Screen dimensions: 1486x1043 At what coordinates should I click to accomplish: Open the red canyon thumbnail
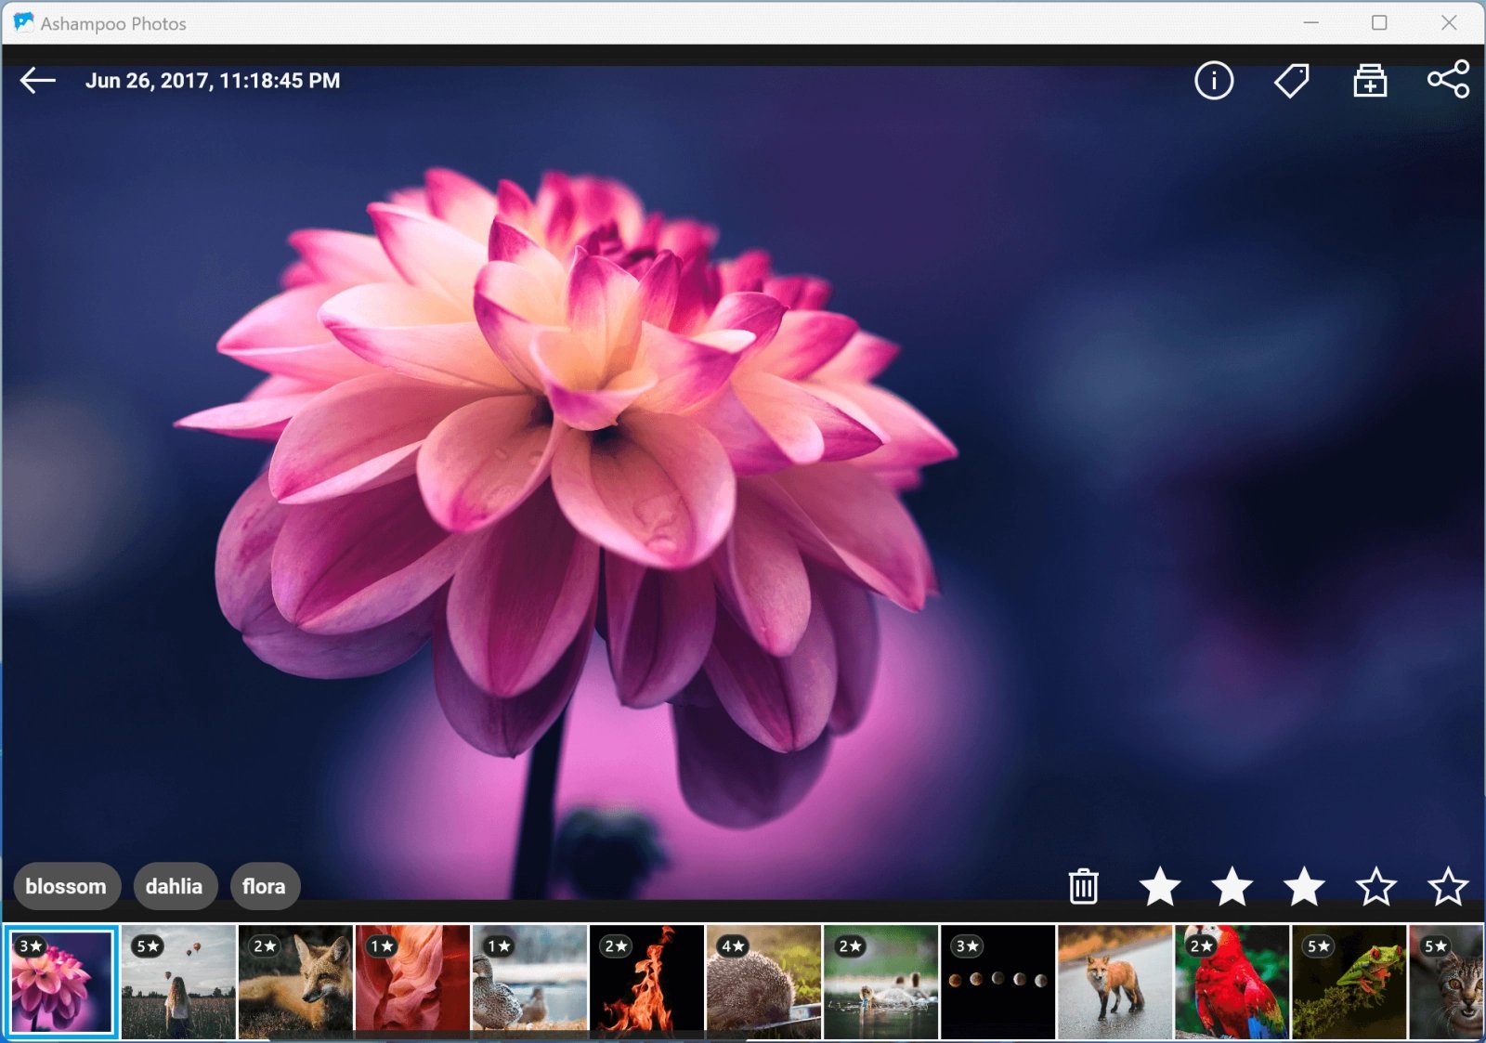click(x=412, y=982)
